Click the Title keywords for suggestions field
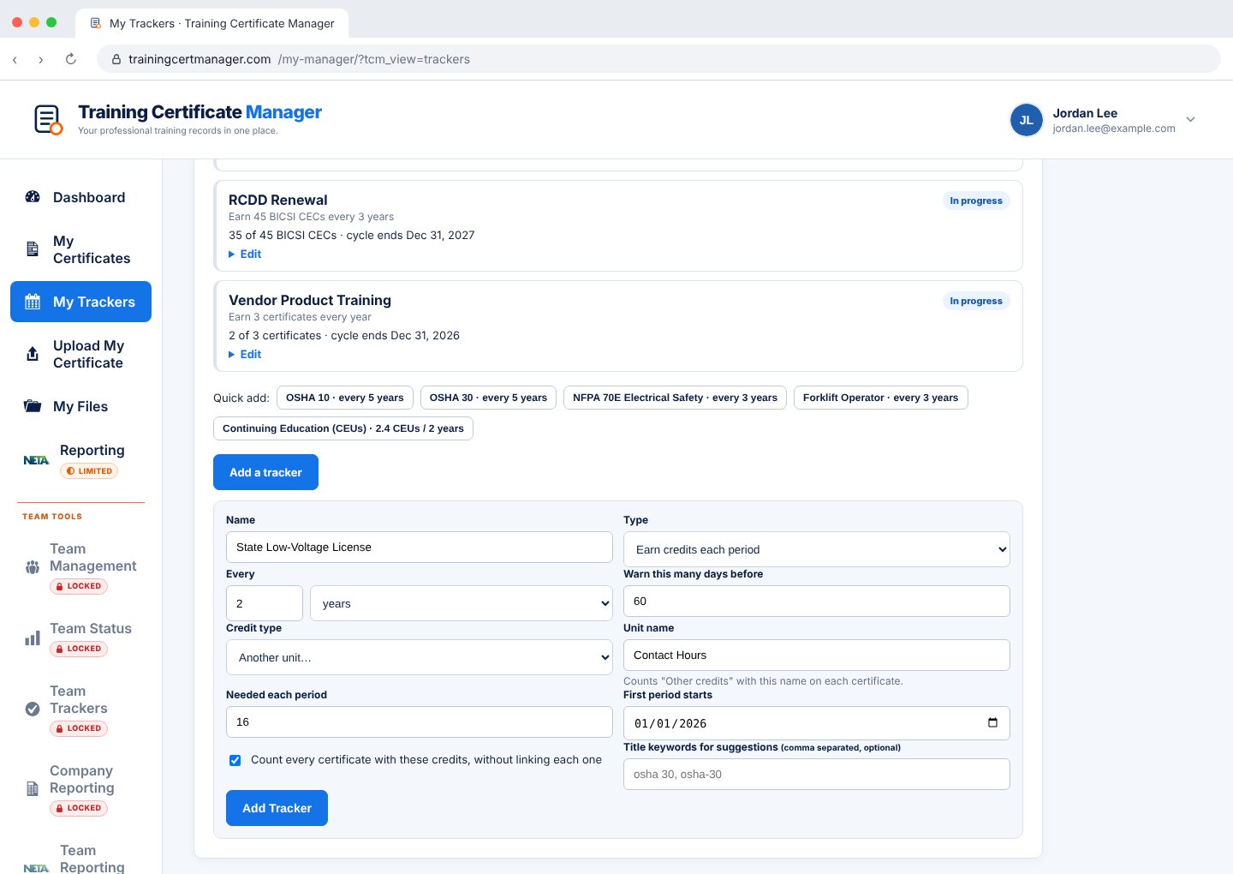Screen dimensions: 1233x874 click(817, 774)
